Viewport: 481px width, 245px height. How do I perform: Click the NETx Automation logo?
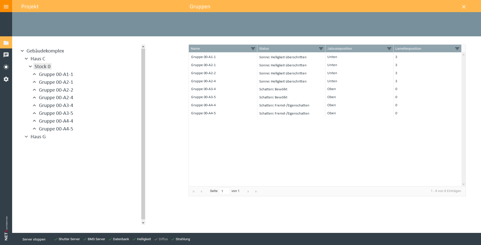[6, 228]
